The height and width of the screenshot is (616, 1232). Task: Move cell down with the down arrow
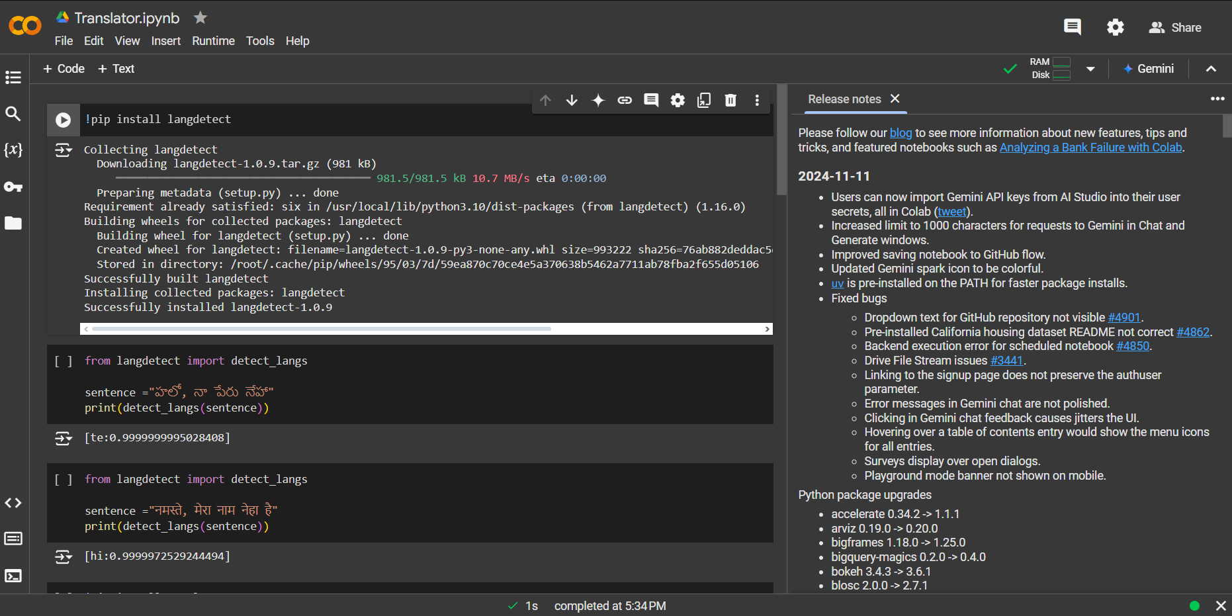572,100
